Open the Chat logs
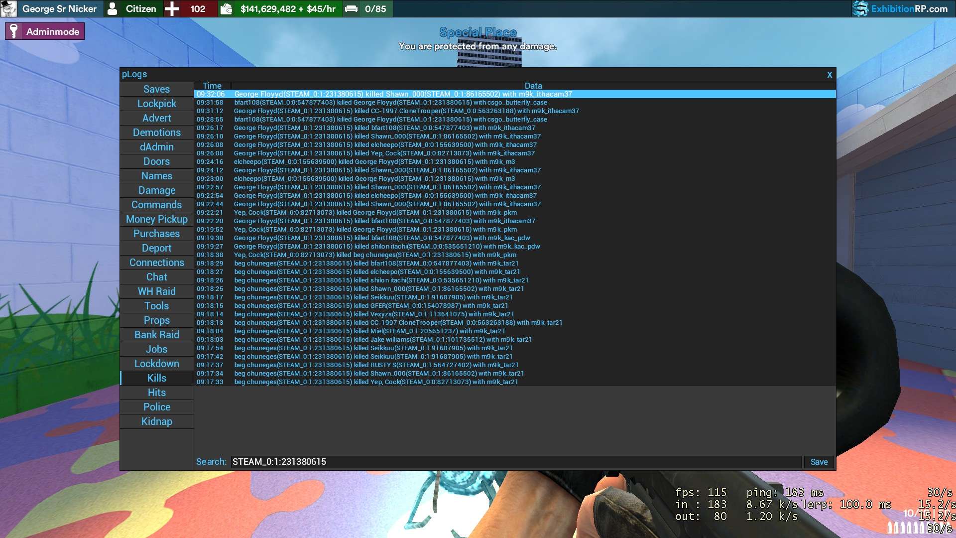This screenshot has height=538, width=956. [x=157, y=277]
